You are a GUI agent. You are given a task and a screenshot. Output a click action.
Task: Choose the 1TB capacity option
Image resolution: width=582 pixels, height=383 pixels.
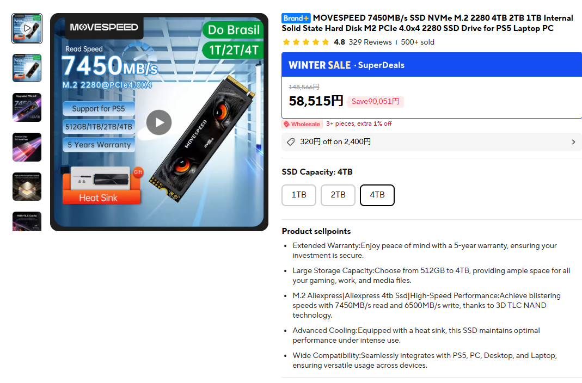(299, 195)
